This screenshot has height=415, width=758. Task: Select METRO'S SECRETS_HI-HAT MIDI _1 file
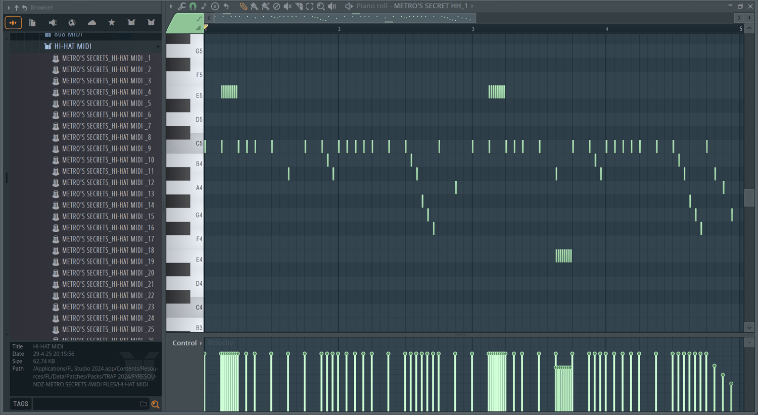click(x=106, y=59)
